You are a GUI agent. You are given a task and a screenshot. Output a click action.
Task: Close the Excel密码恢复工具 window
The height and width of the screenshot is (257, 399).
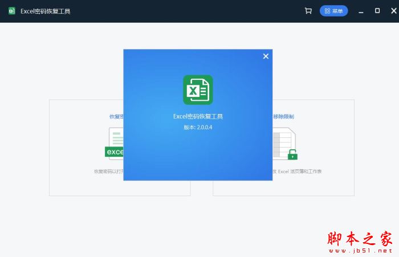point(394,11)
